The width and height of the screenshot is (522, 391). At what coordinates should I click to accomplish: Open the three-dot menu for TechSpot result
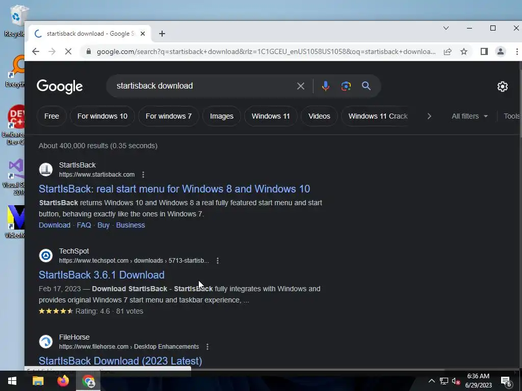point(218,261)
